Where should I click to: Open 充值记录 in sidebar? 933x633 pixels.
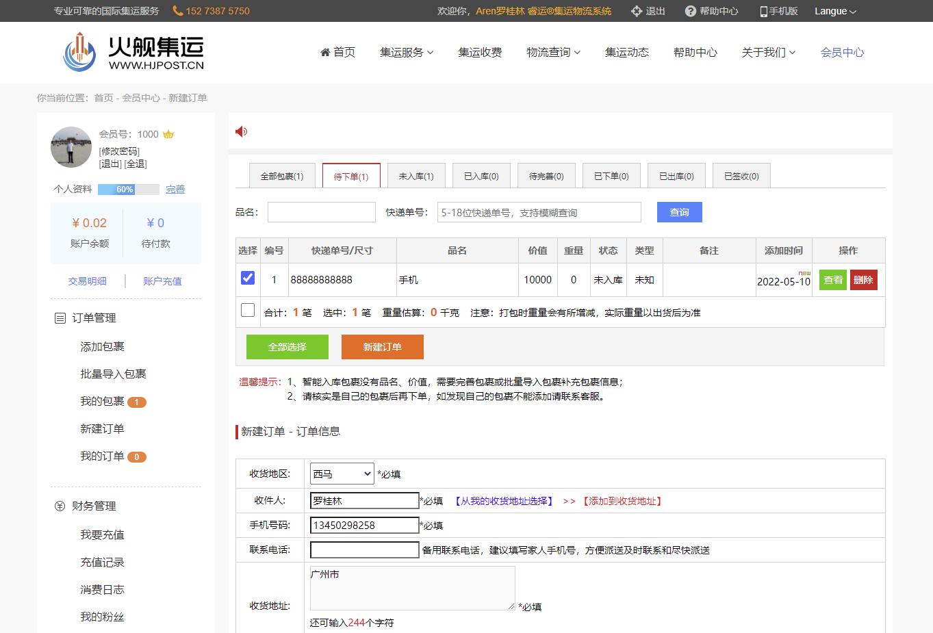coord(102,563)
